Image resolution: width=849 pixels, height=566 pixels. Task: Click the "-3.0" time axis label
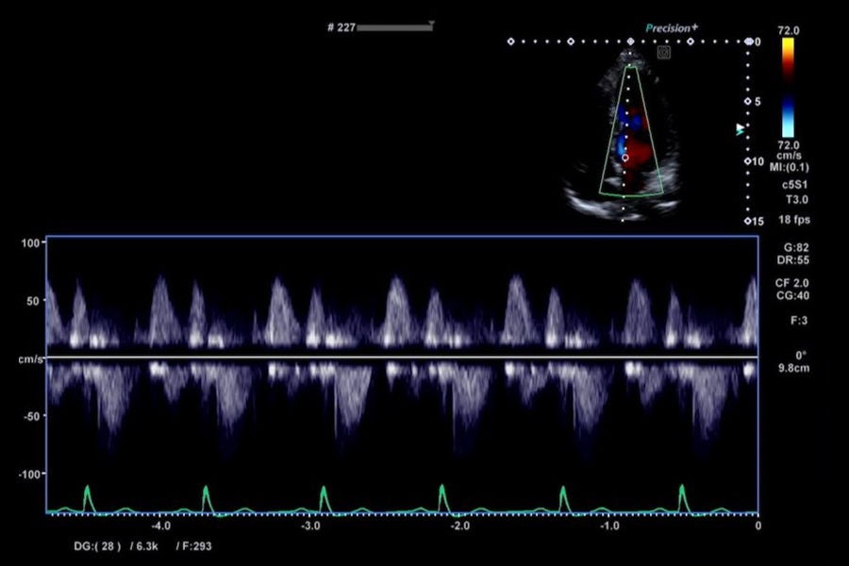[310, 526]
